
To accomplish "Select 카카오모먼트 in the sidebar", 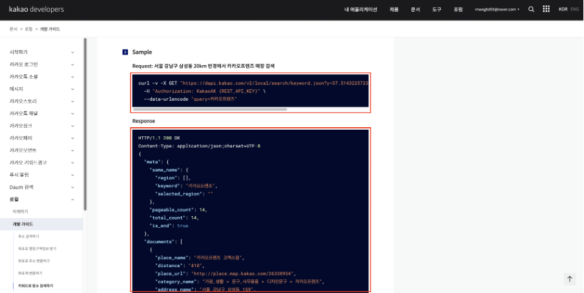I will click(23, 150).
